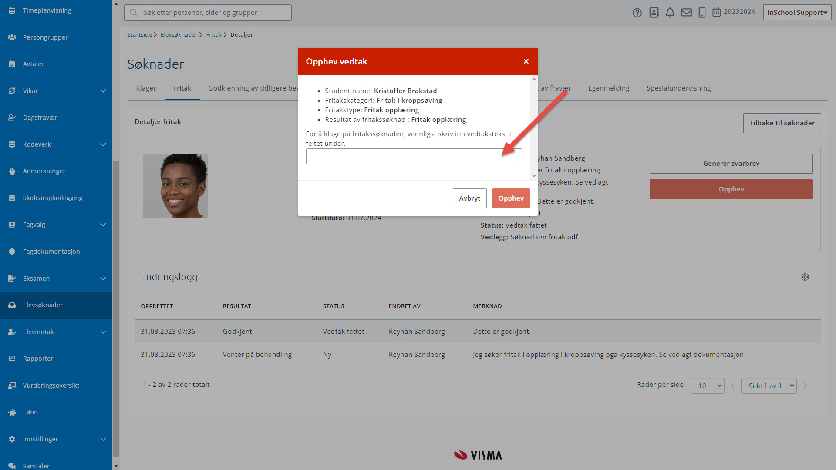Switch to the Egenmelding tab
The height and width of the screenshot is (470, 836).
point(609,88)
